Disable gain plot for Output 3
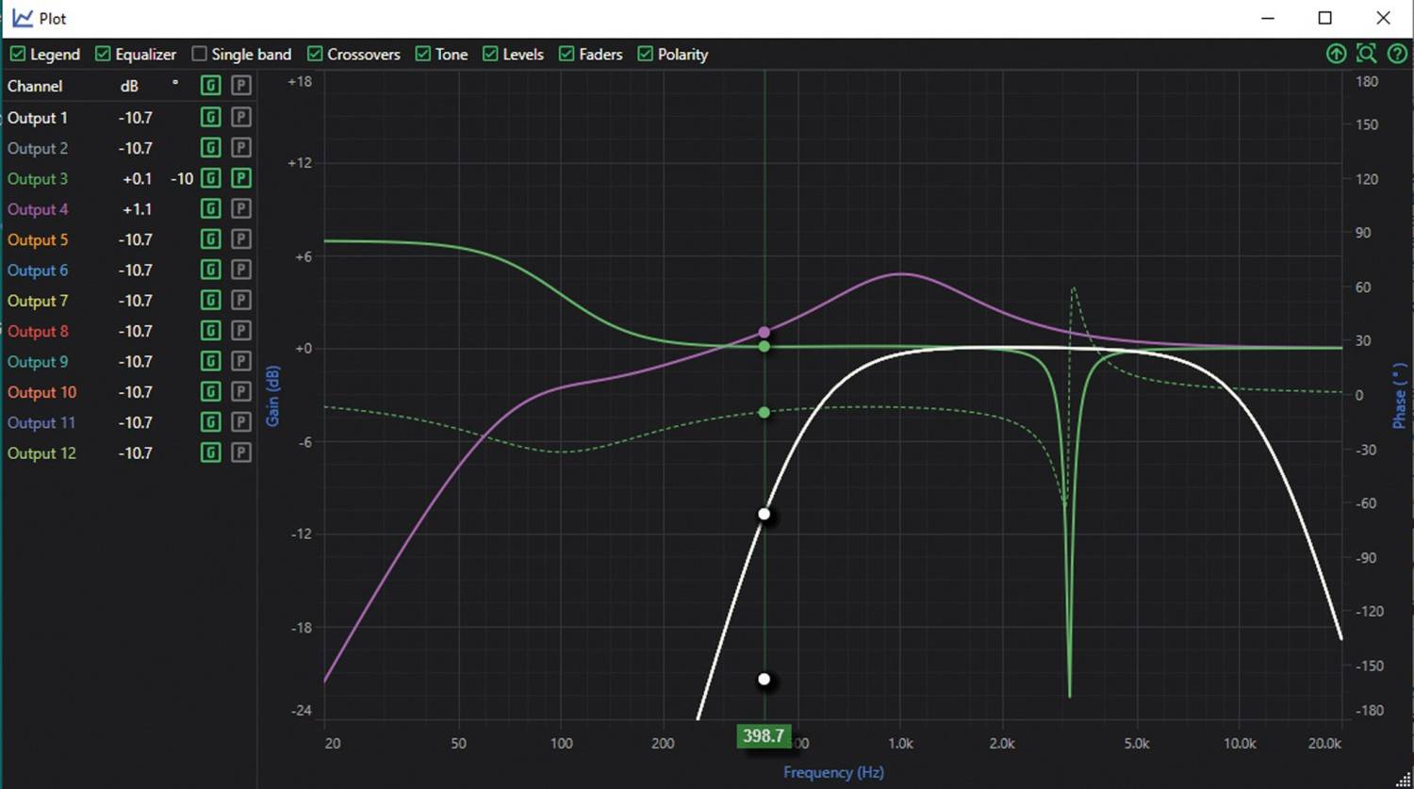Screen dimensions: 1414x789 click(211, 178)
